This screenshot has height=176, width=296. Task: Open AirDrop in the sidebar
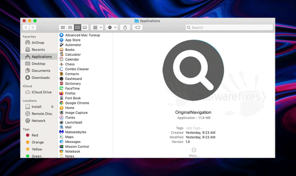point(39,43)
